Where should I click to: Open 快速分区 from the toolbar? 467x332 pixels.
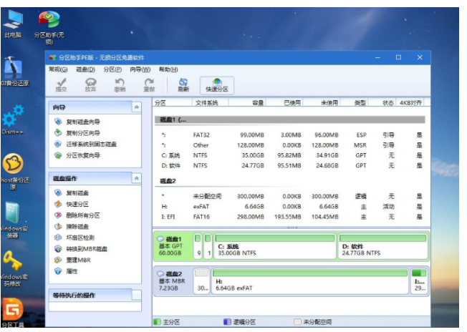pyautogui.click(x=216, y=84)
